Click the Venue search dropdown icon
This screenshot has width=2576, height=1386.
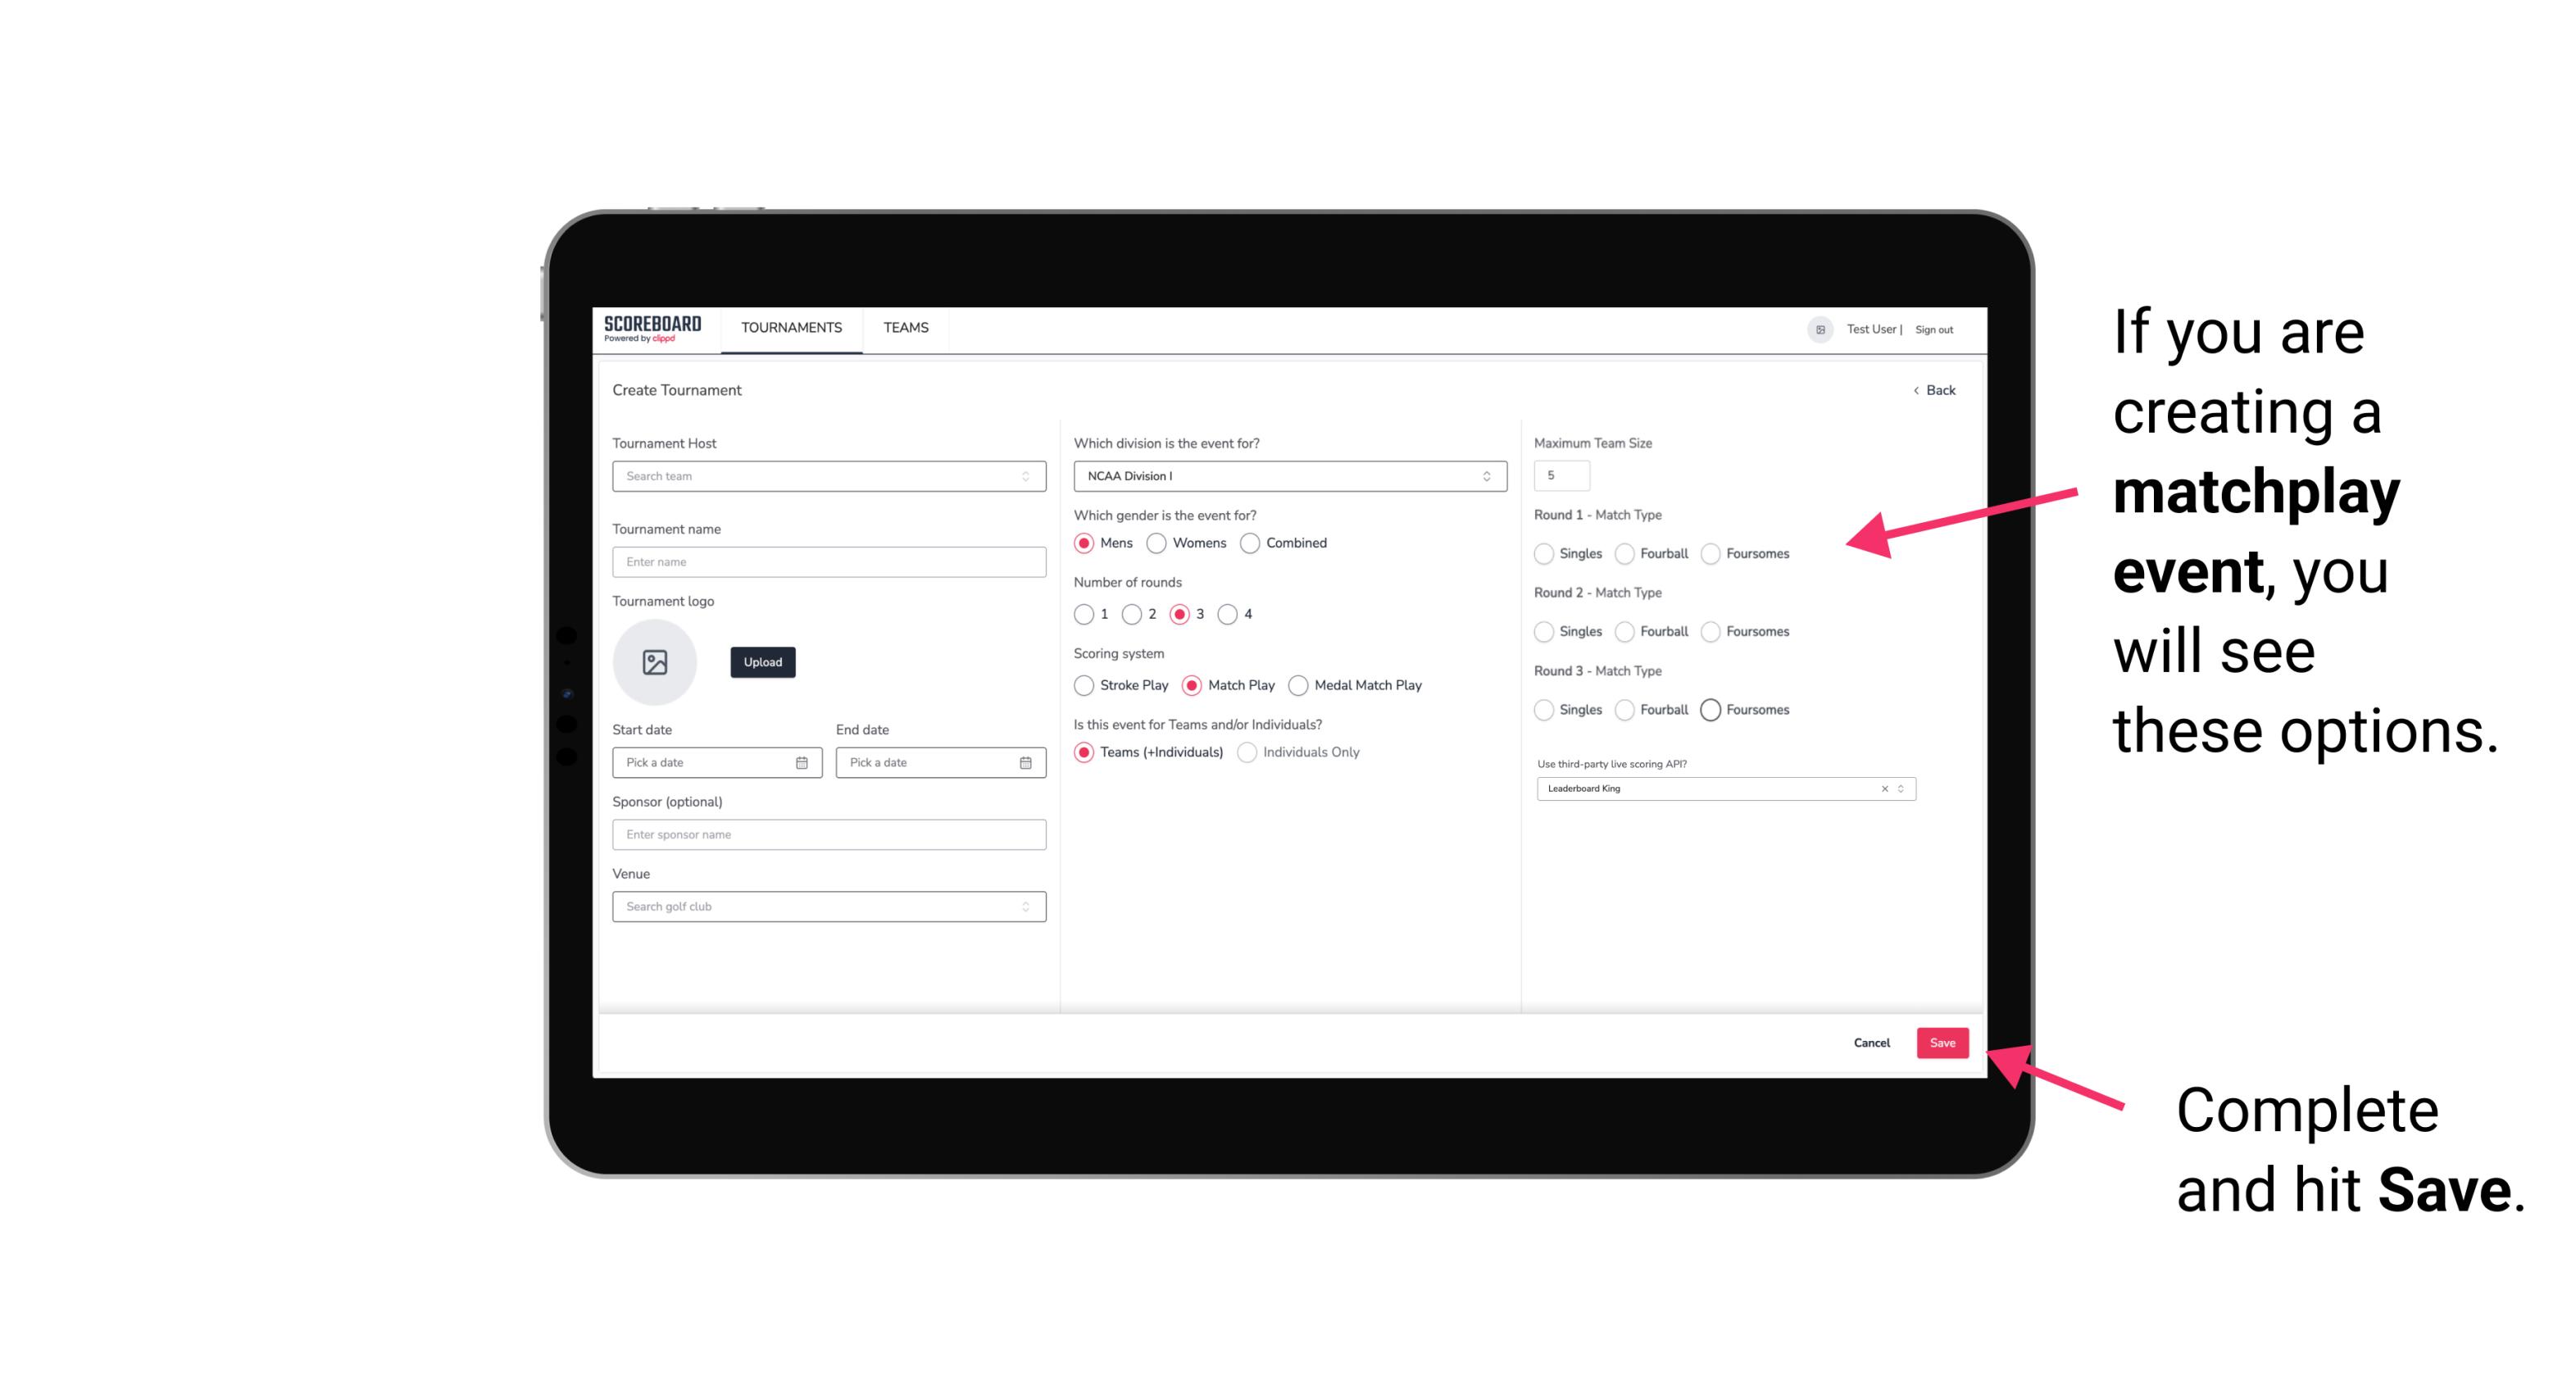coord(1025,907)
